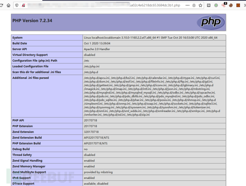Select the provided by mbstring value
Viewport: 246px width, 186px height.
point(98,172)
